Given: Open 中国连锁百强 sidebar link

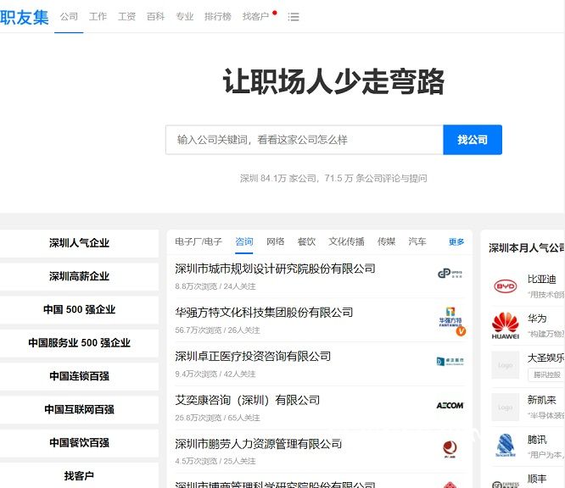Looking at the screenshot, I should pos(79,376).
